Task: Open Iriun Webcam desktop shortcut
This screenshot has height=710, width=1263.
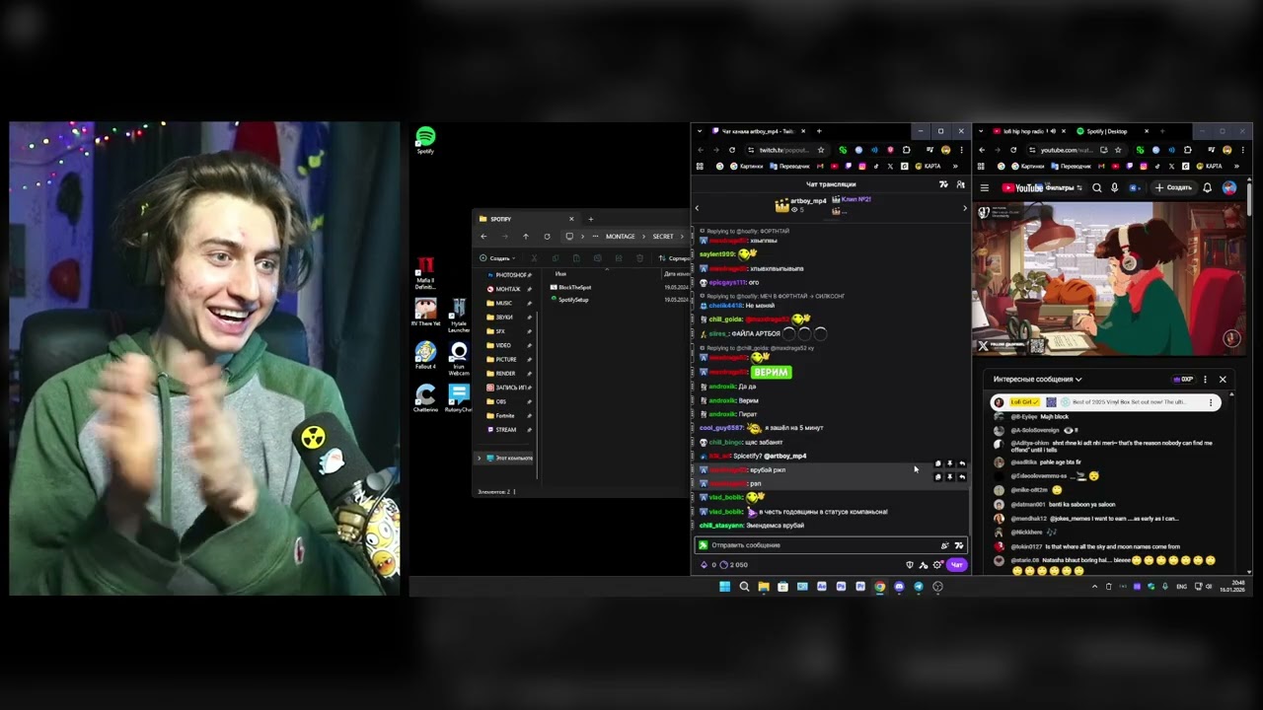Action: click(x=459, y=358)
